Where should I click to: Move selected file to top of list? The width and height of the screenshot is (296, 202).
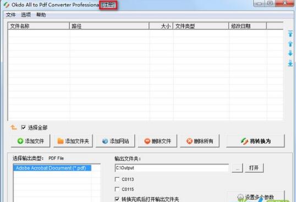290,34
